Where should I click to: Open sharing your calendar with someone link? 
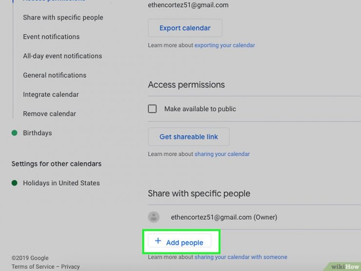tap(241, 257)
